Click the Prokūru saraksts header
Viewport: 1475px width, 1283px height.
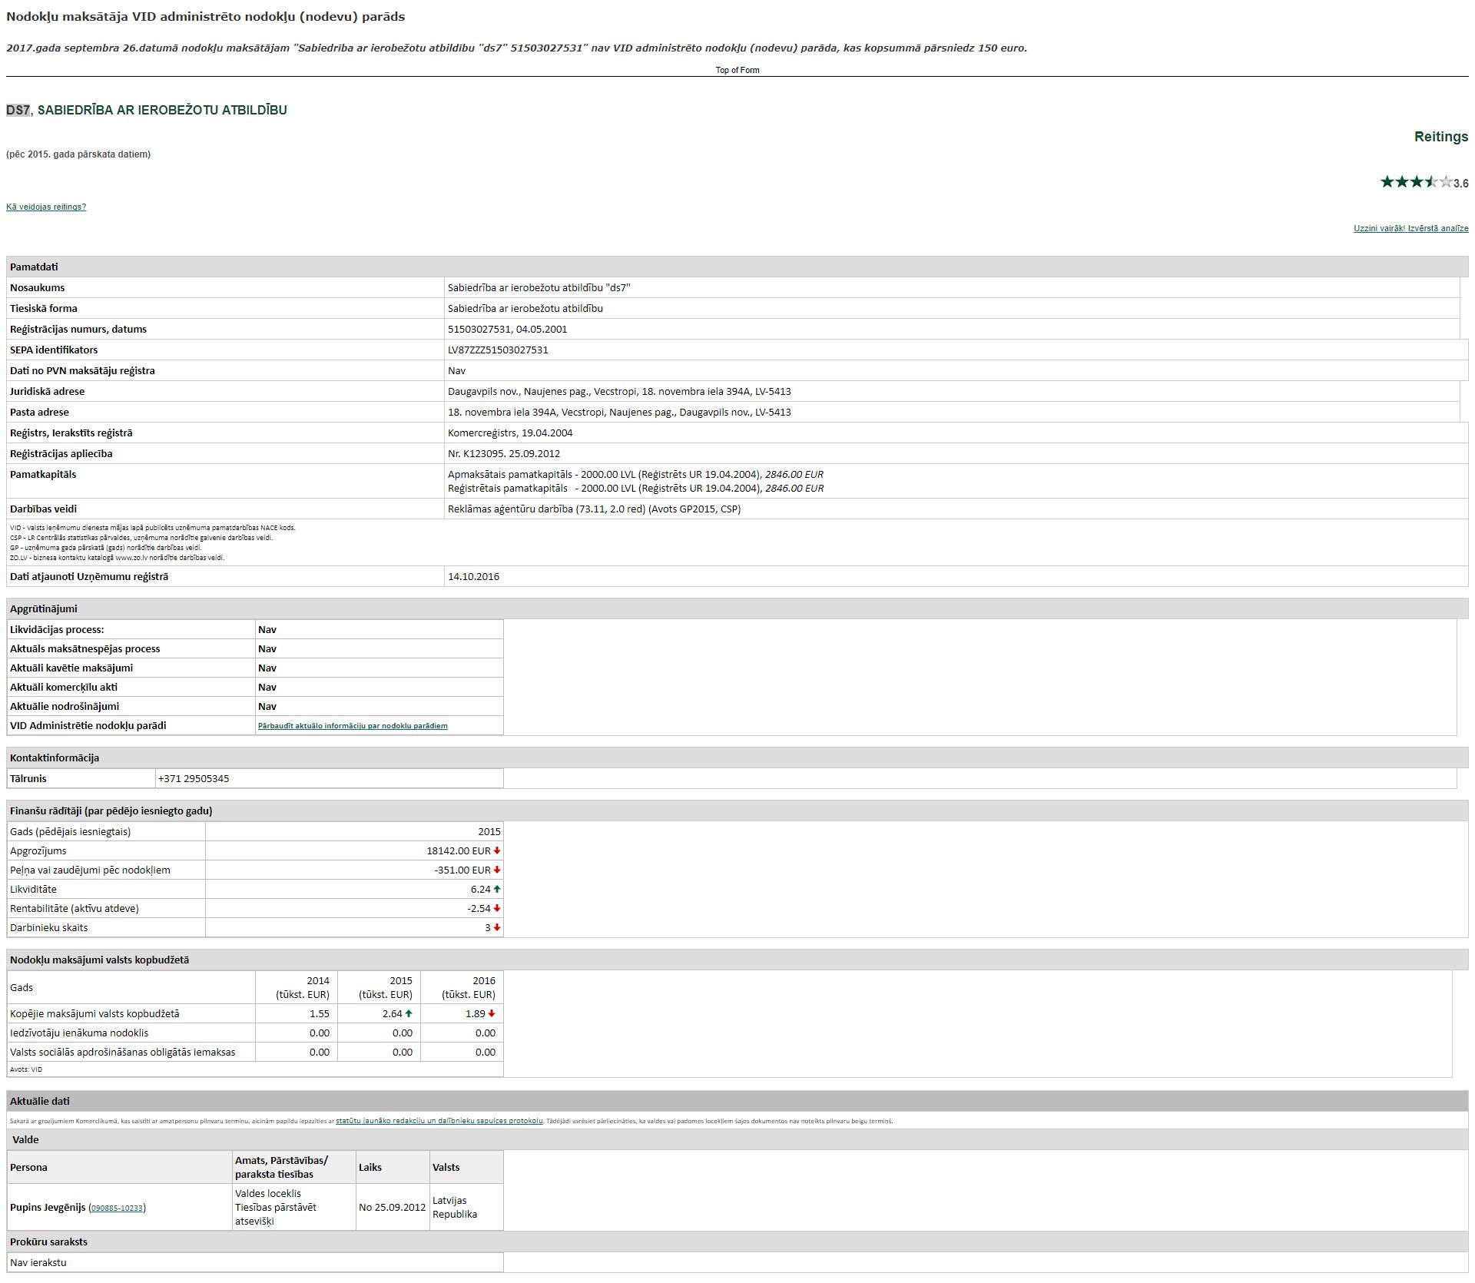(48, 1242)
